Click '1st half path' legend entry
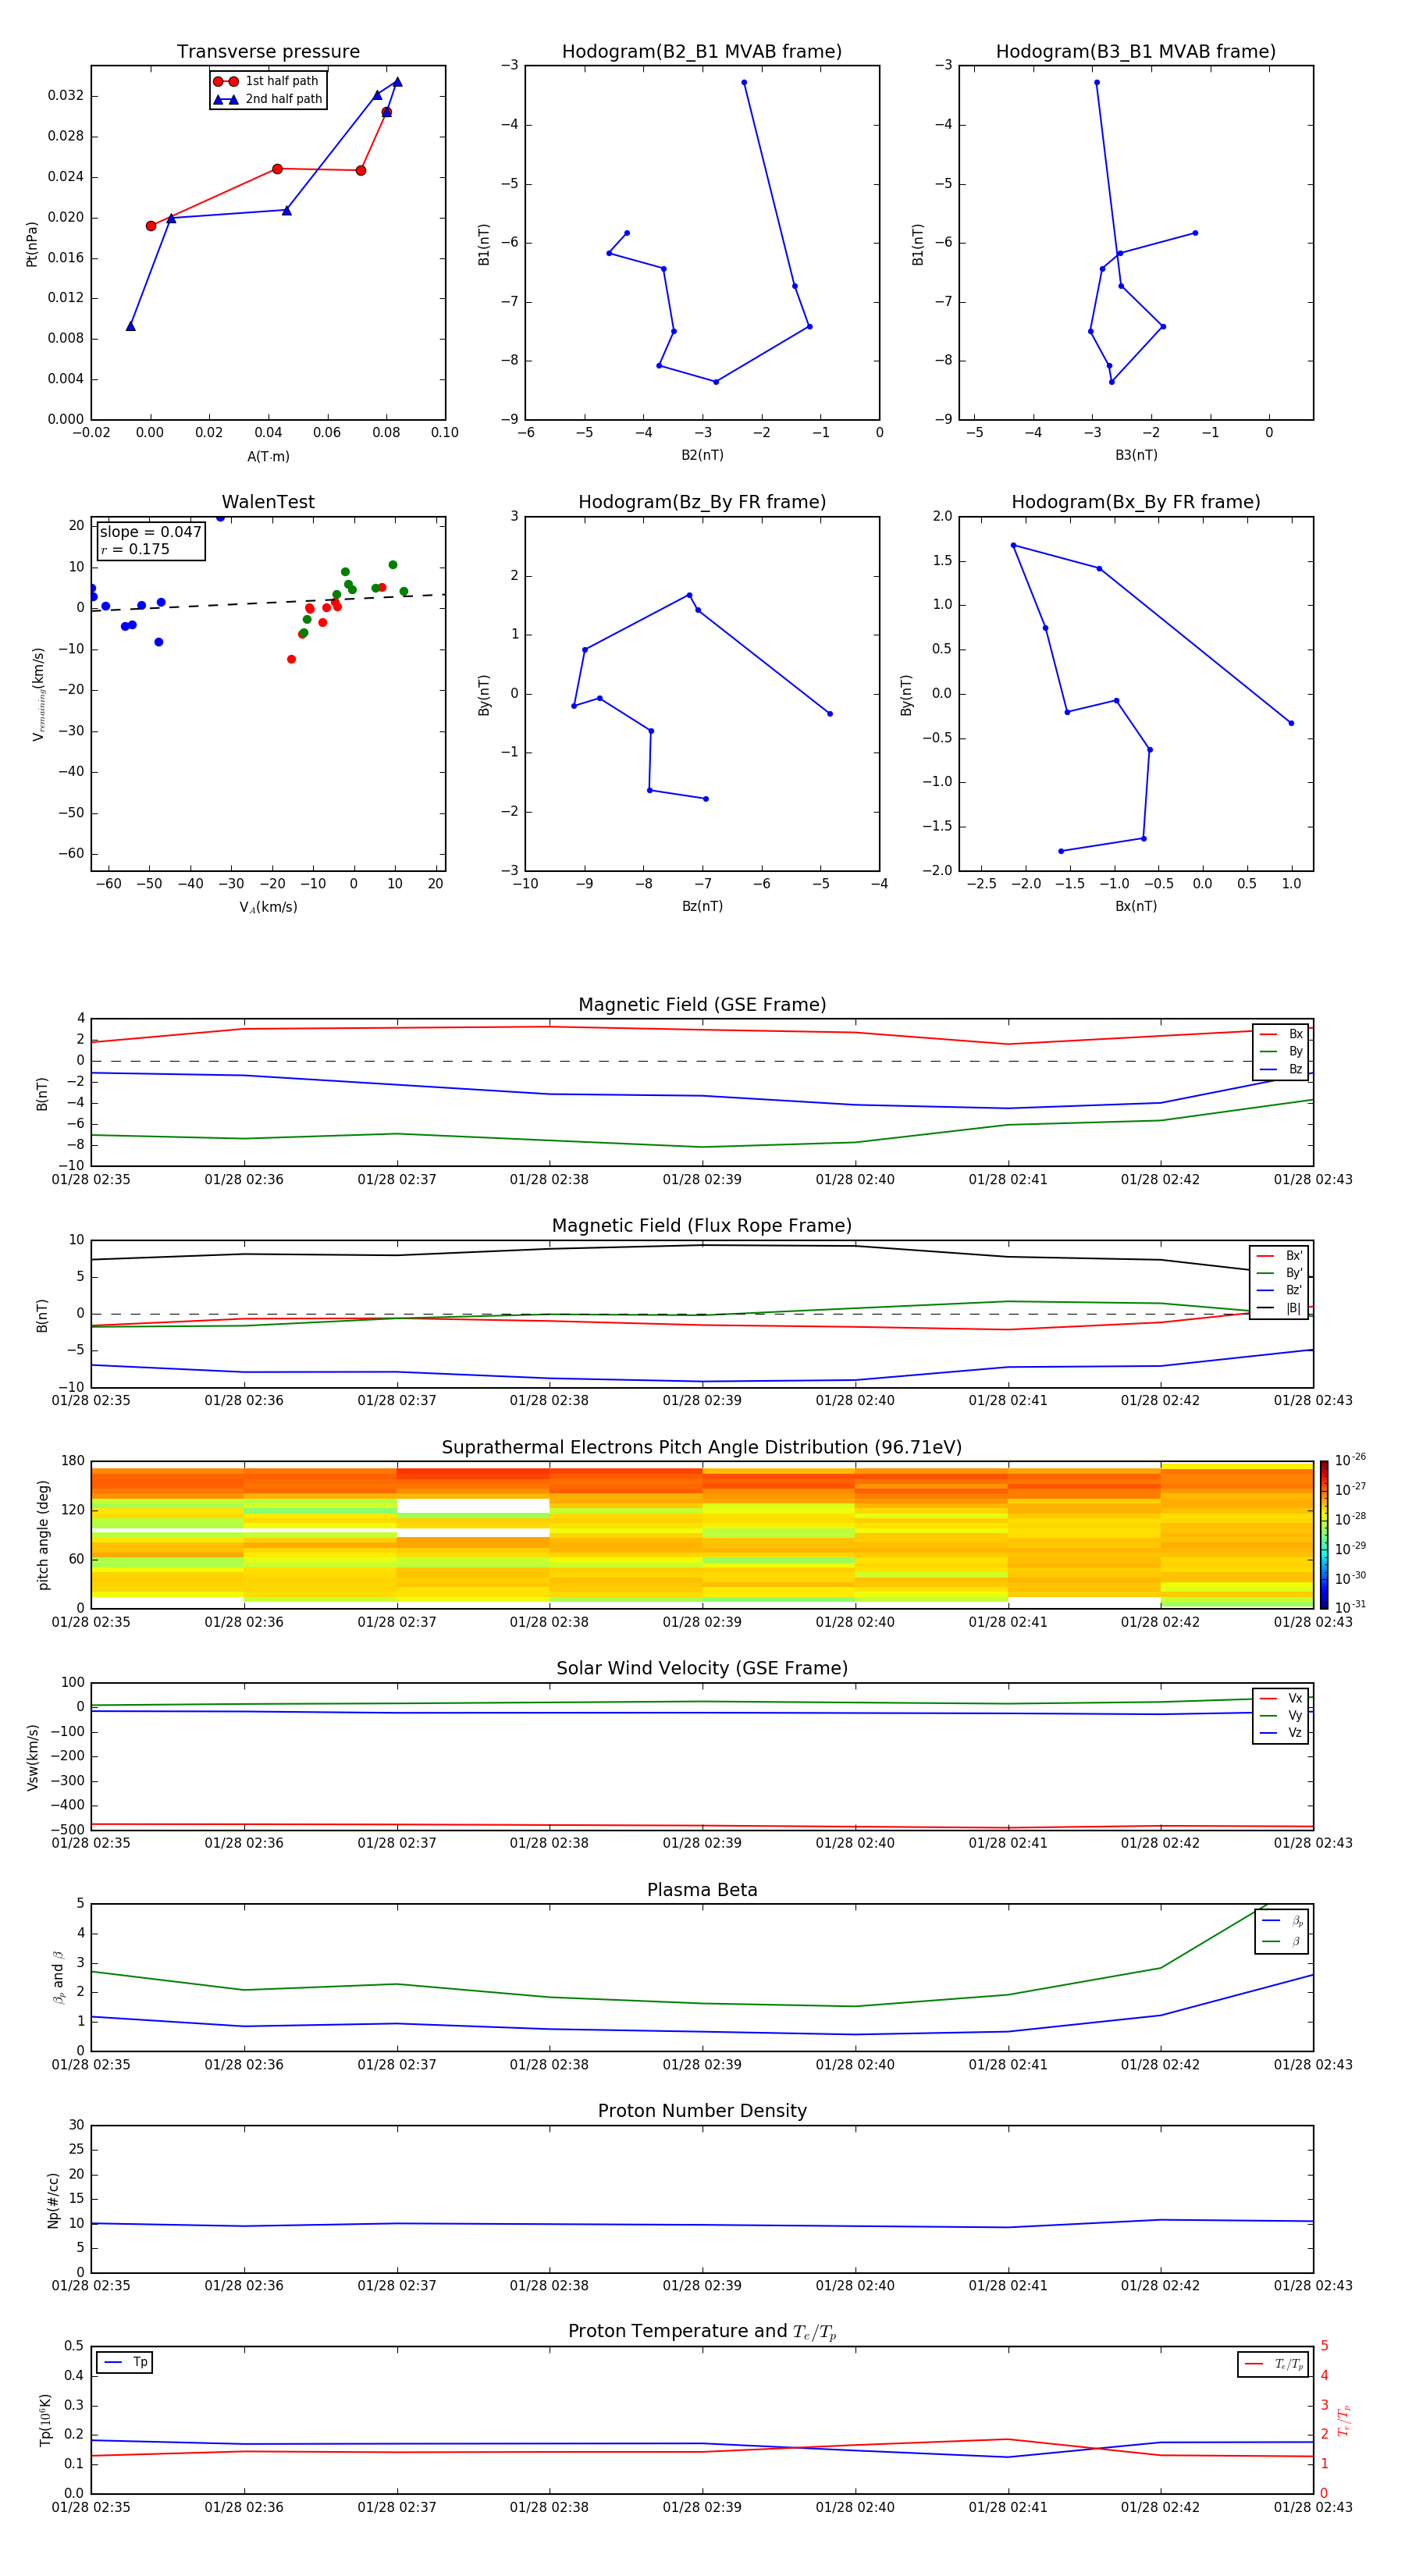Viewport: 1405px width, 2576px height. click(x=267, y=81)
